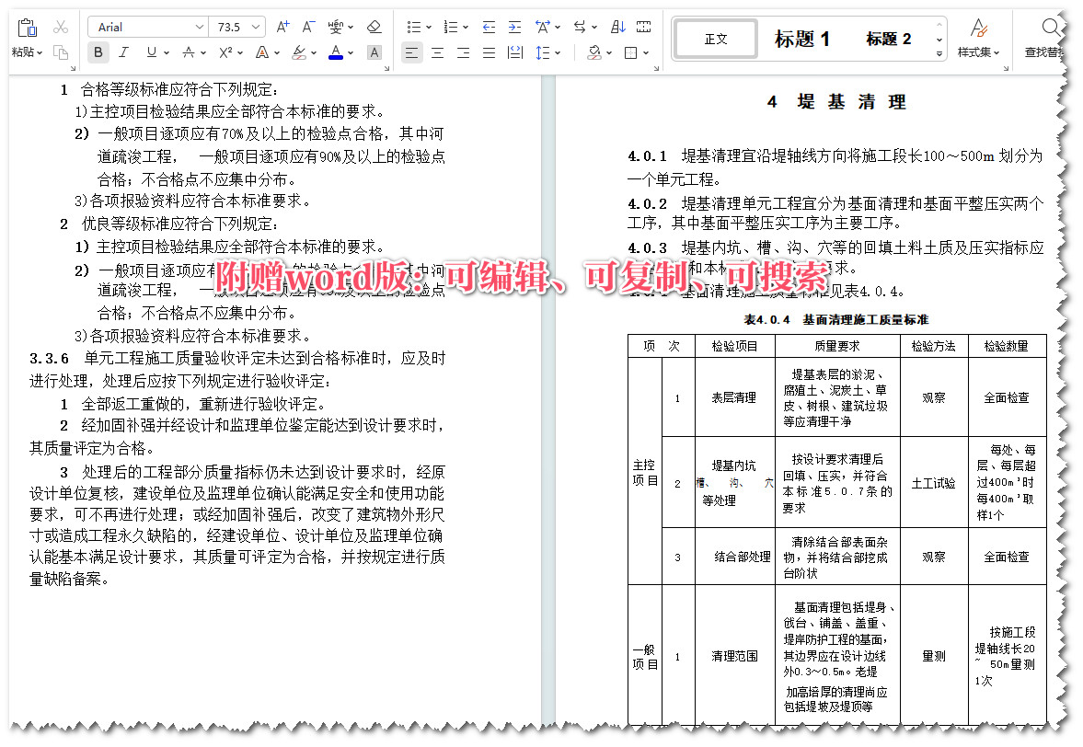Click the blue font color swatch
The width and height of the screenshot is (1083, 747).
[336, 52]
